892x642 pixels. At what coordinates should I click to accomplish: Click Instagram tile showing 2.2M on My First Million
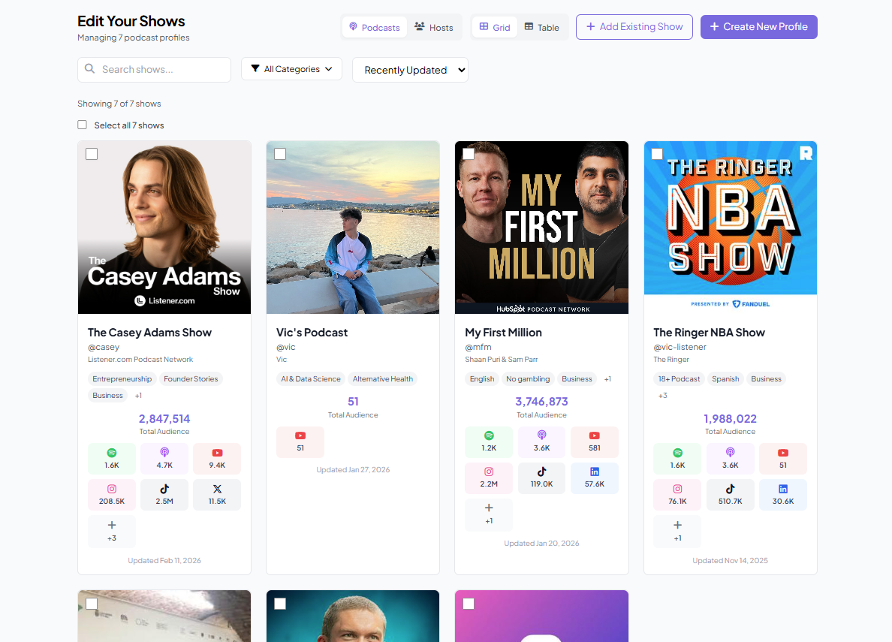tap(489, 478)
